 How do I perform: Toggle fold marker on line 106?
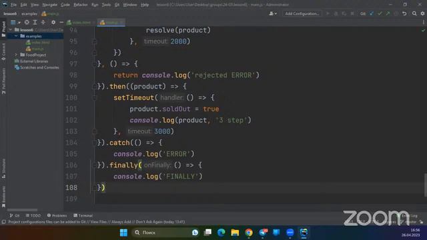tap(95, 165)
